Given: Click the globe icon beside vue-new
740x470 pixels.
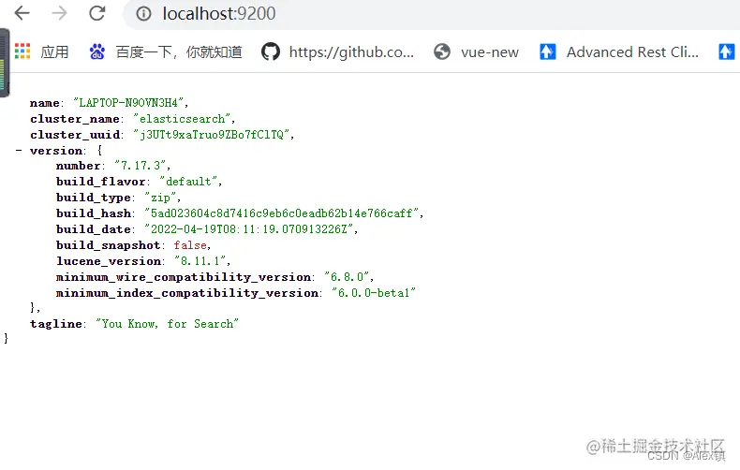Looking at the screenshot, I should coord(442,51).
